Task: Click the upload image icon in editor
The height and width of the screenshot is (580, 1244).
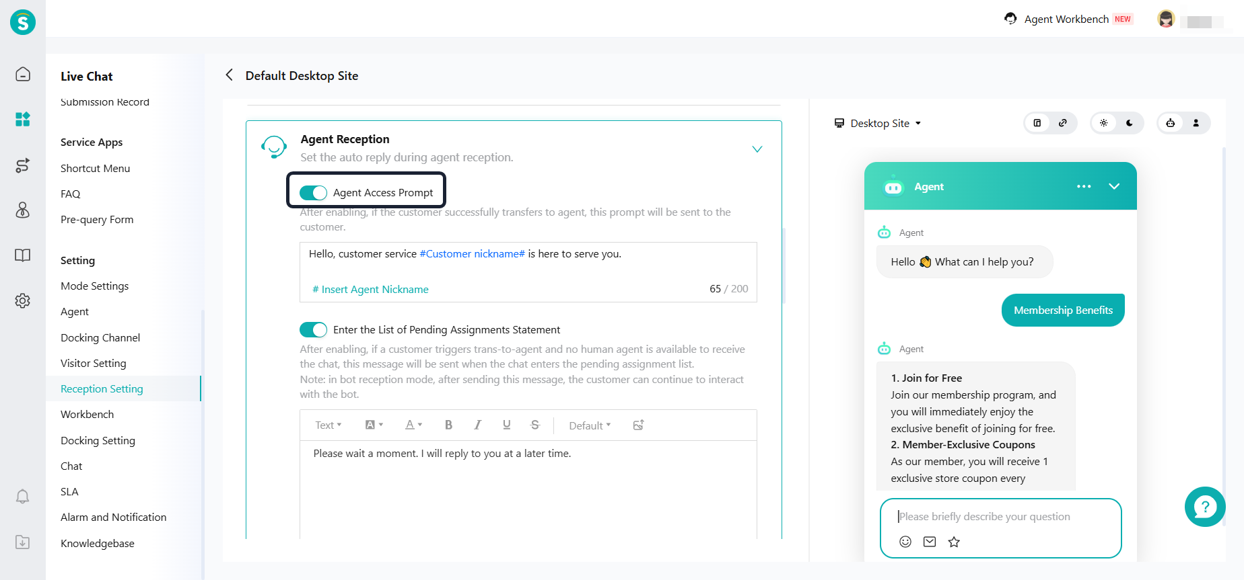Action: click(x=638, y=425)
